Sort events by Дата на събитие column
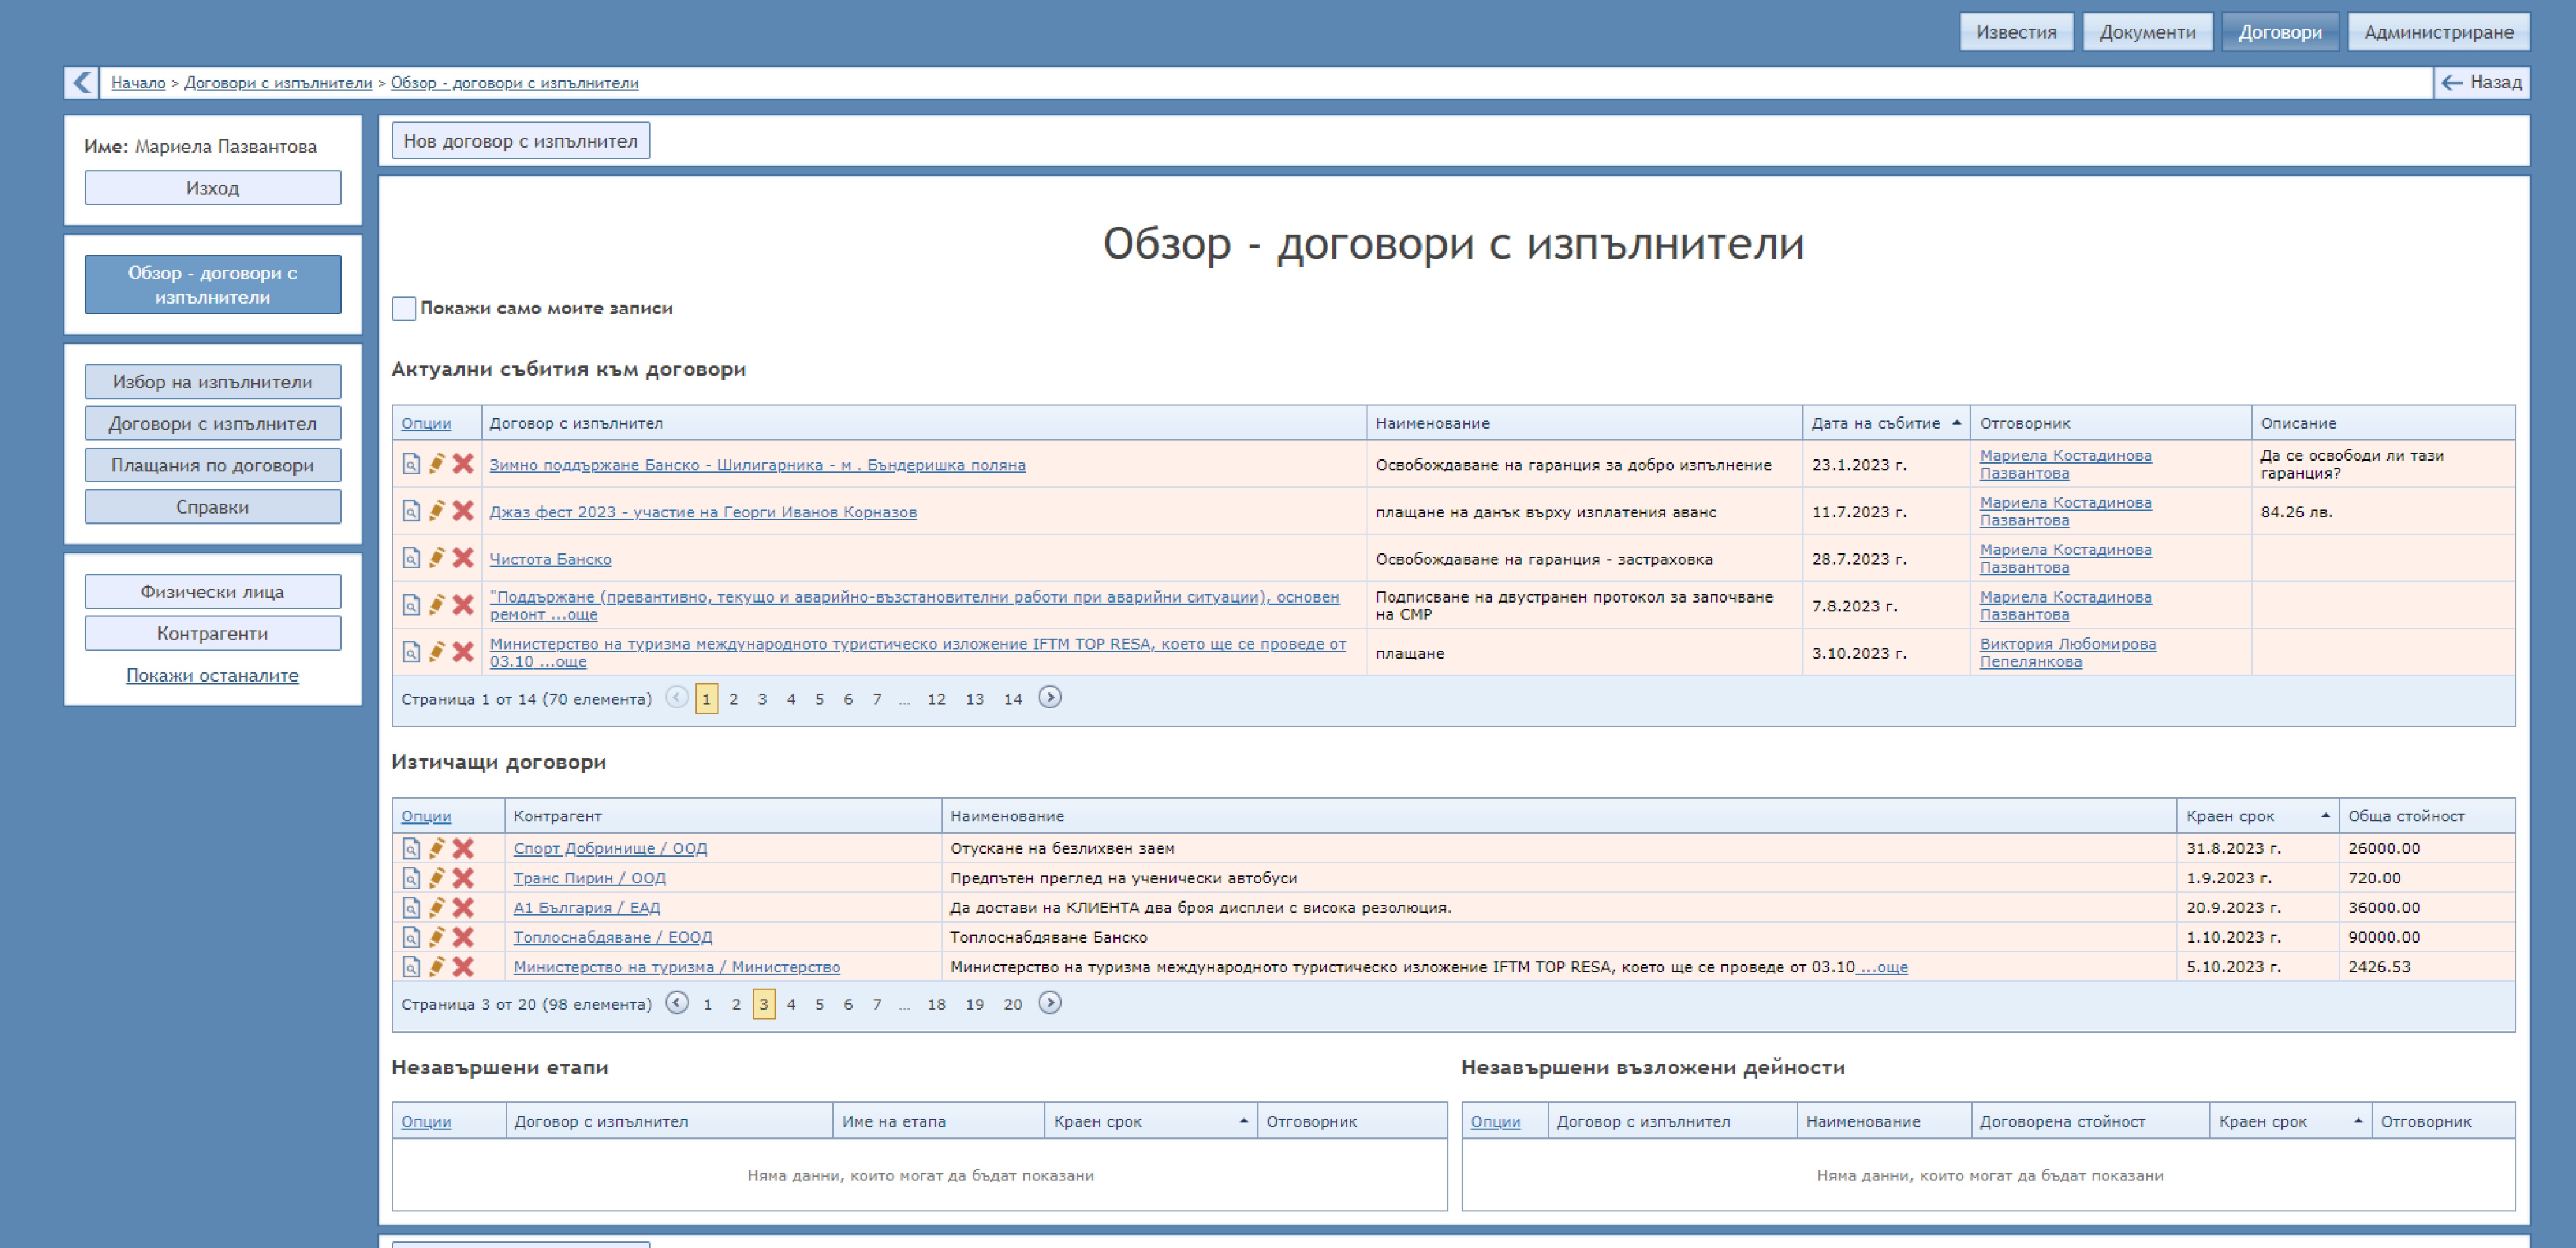This screenshot has width=2576, height=1248. click(x=1885, y=423)
